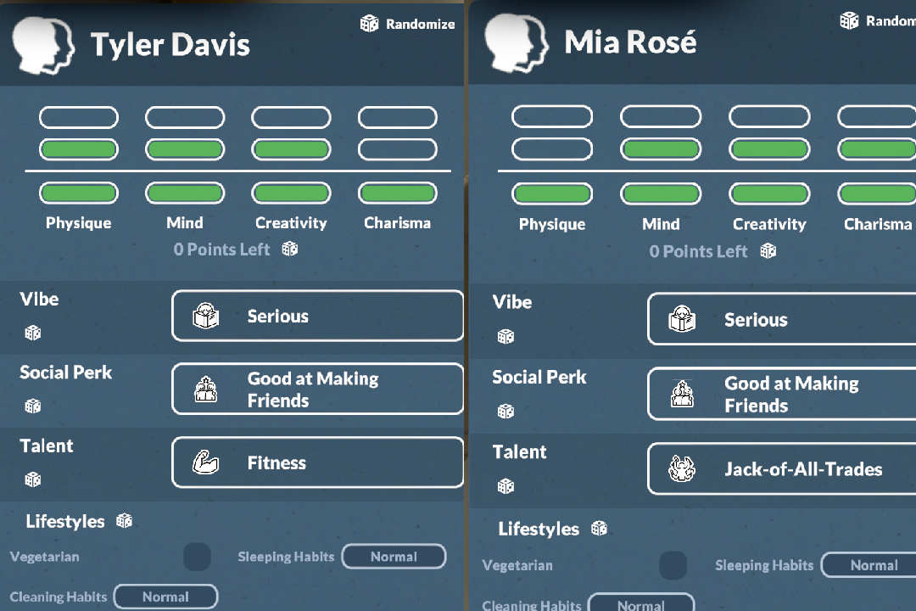Toggle Vegetarian checkbox for Mia Rosé
Screen dimensions: 916x611
coord(673,565)
